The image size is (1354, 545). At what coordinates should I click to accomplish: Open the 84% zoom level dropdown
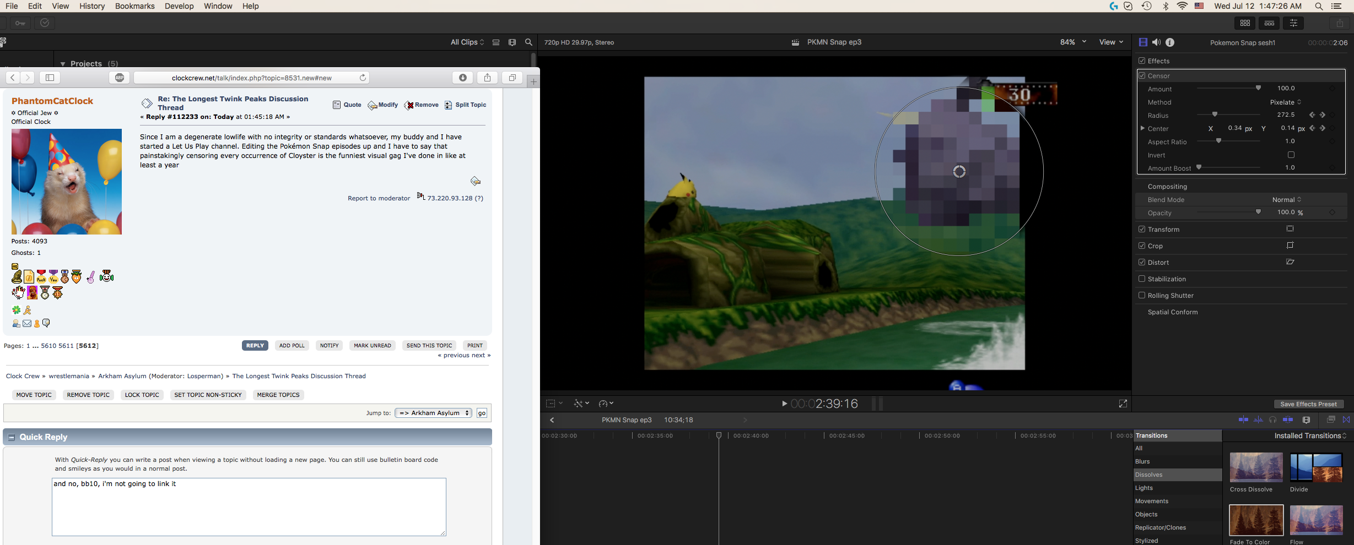(1073, 42)
